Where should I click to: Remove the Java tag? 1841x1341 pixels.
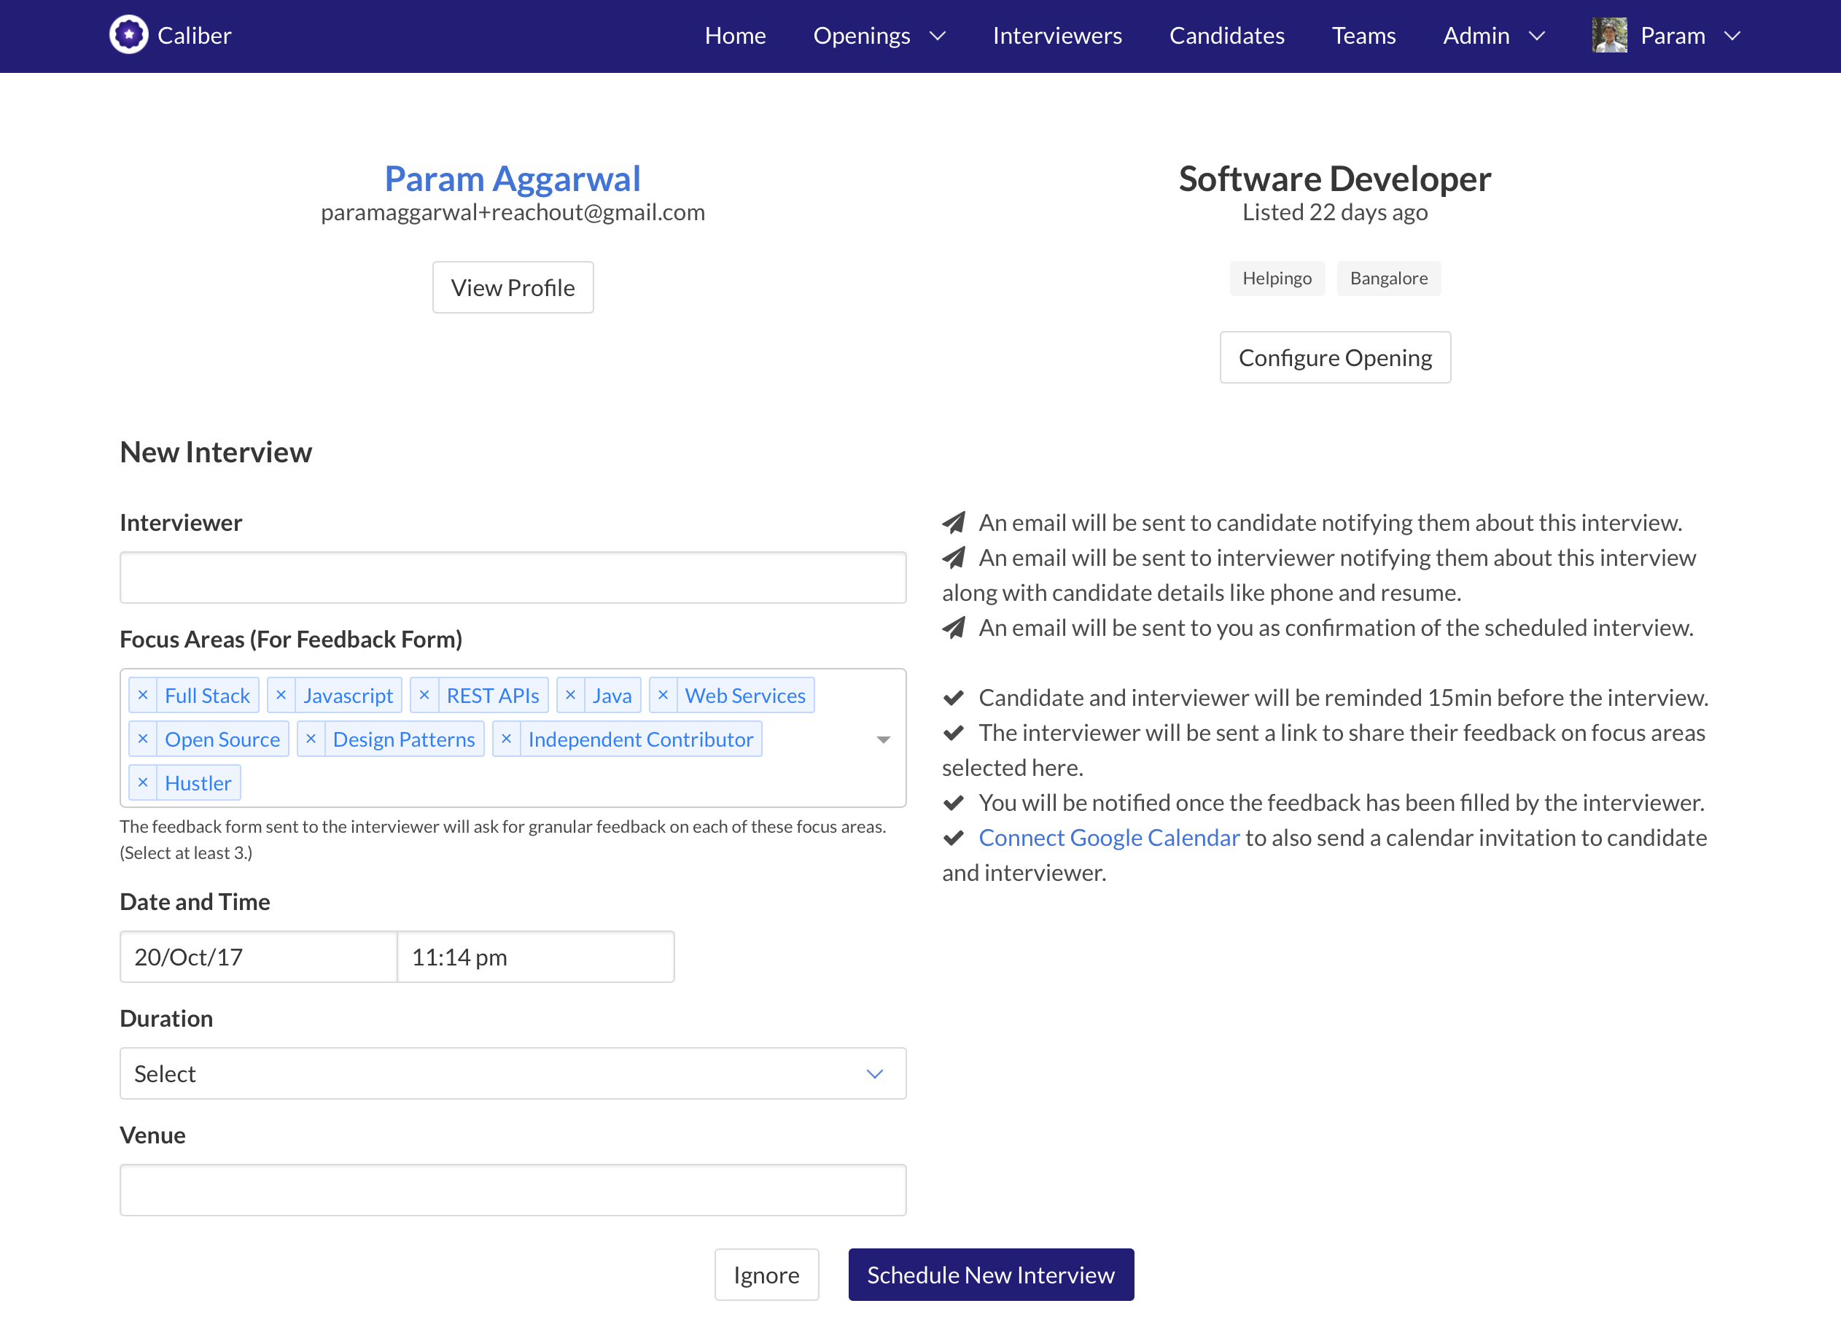571,696
